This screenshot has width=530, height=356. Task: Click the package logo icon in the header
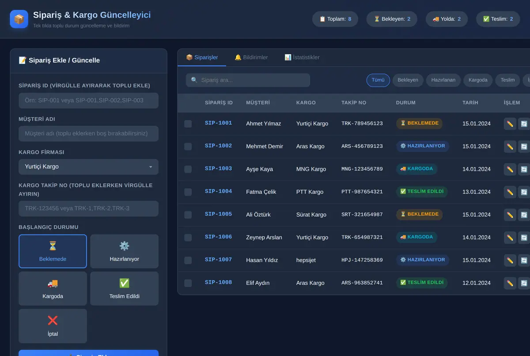[x=19, y=19]
